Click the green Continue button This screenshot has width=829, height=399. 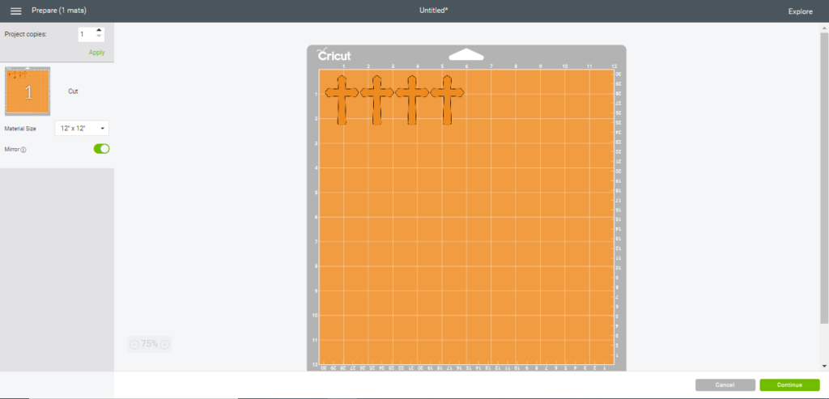click(x=789, y=384)
